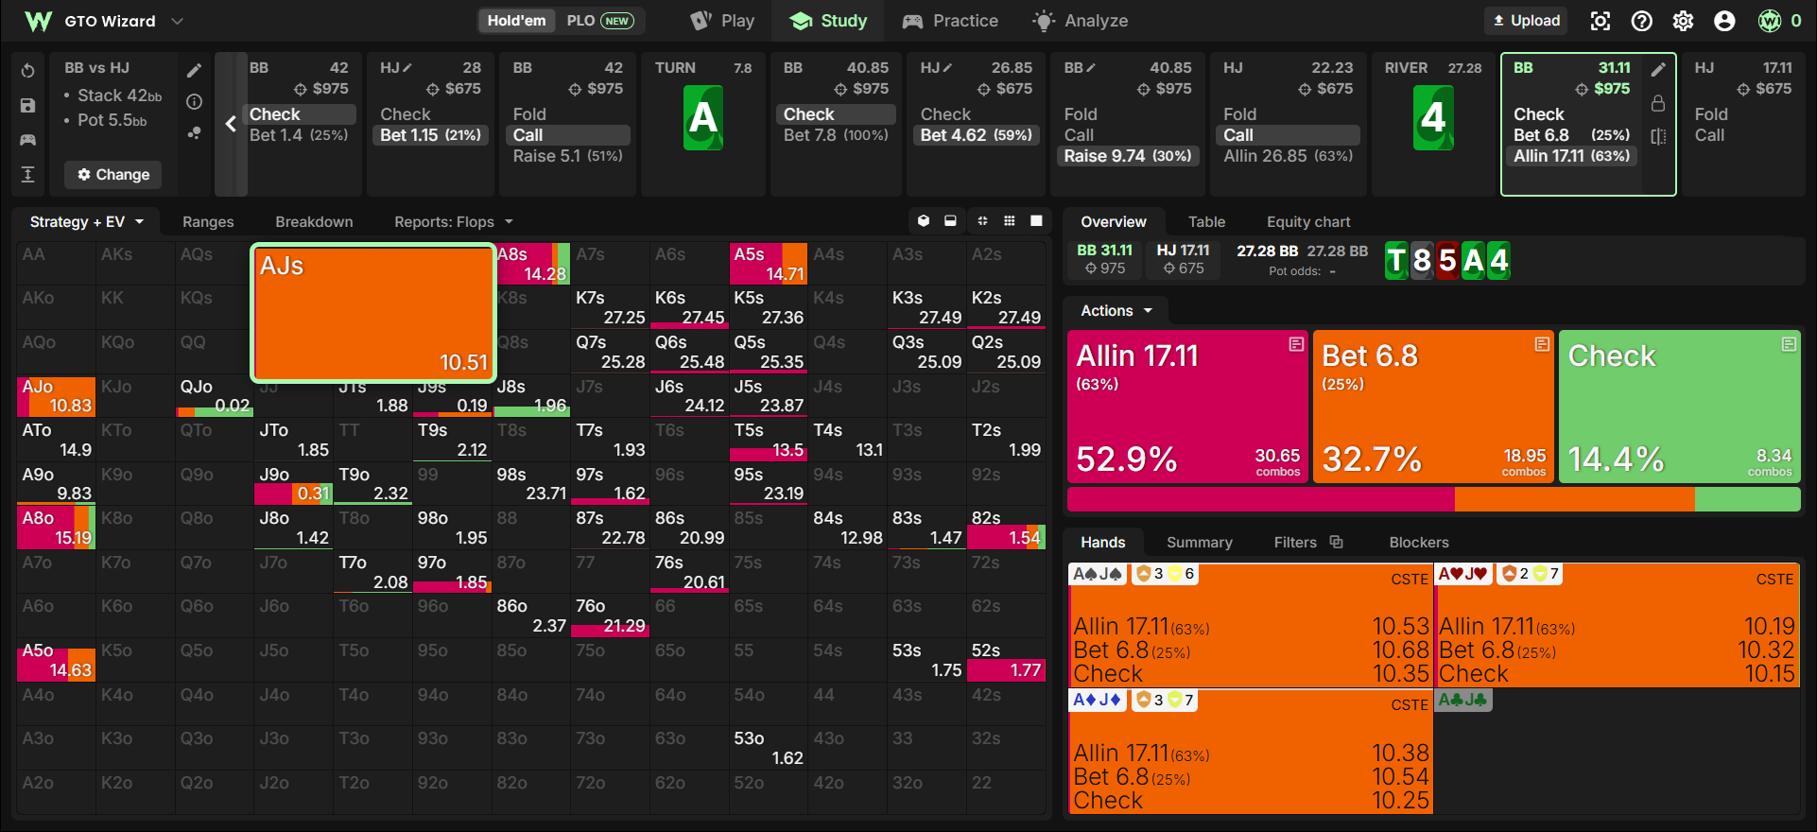Open the Actions dropdown
1817x832 pixels.
click(x=1116, y=311)
